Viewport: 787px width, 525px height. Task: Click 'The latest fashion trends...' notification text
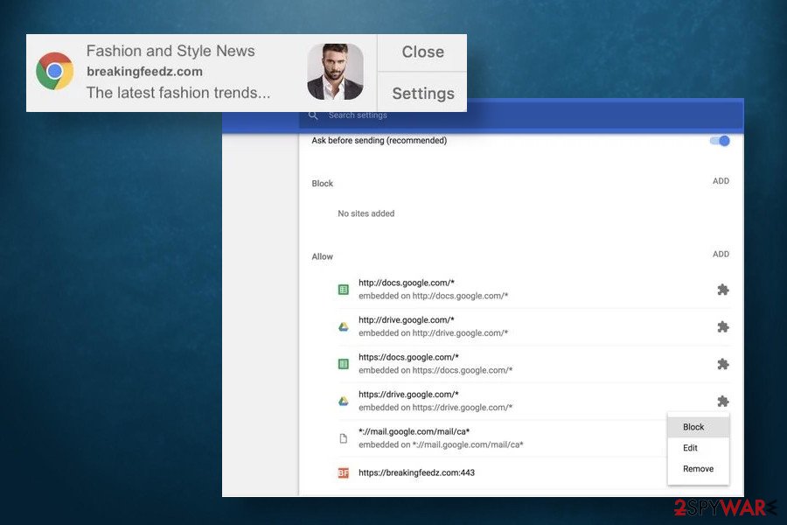point(178,93)
